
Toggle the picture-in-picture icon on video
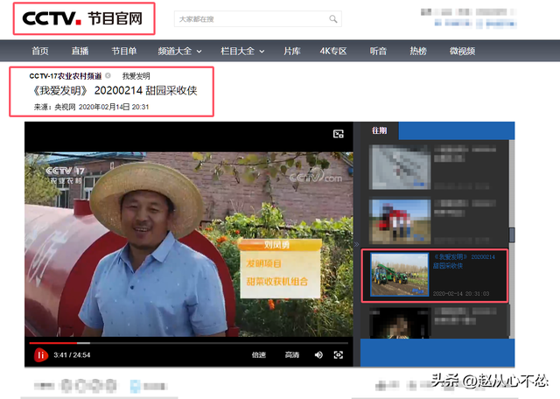[339, 134]
